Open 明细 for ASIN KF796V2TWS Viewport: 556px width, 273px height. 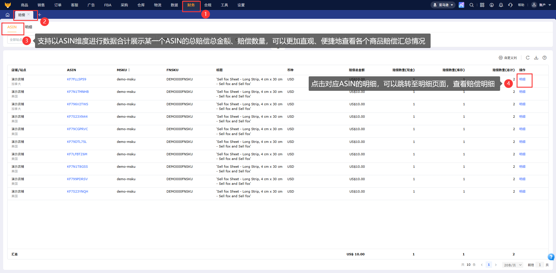[522, 104]
